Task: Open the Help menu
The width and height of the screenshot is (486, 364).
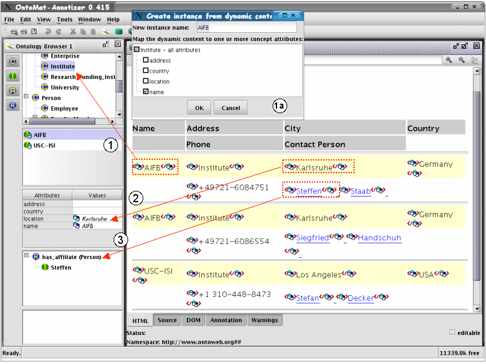Action: [x=113, y=19]
